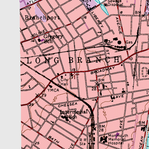Screen dimensions: 149x149
Task: Click 'Monmouth Memorial Hospital' label
Action: click(x=118, y=139)
